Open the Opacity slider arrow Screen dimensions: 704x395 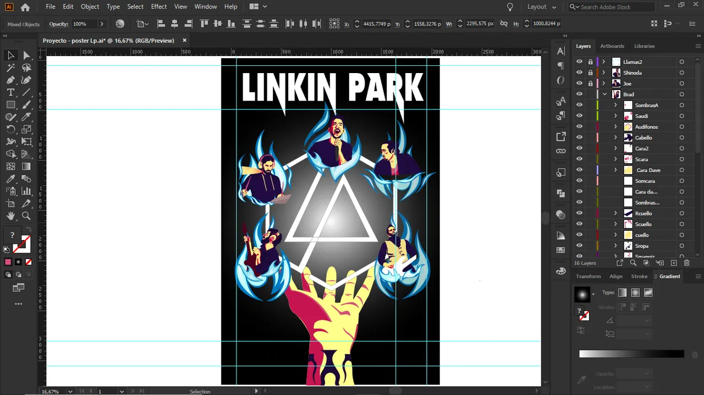[102, 24]
